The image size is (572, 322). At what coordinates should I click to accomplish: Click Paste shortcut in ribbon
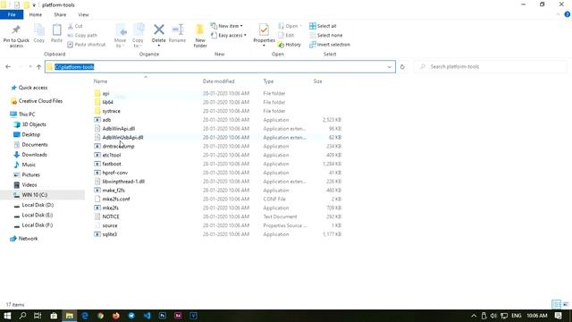click(x=87, y=45)
